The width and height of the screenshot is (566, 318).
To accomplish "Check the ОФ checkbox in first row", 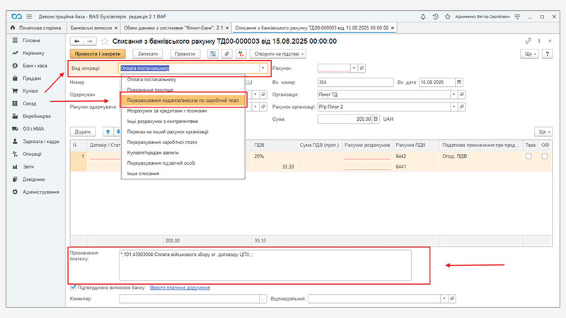I will [x=544, y=156].
